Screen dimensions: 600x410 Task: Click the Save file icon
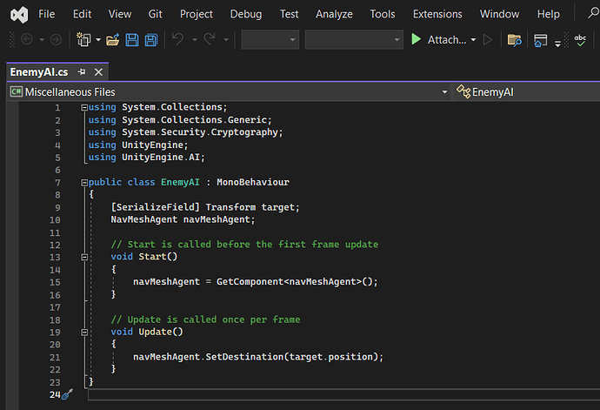132,40
